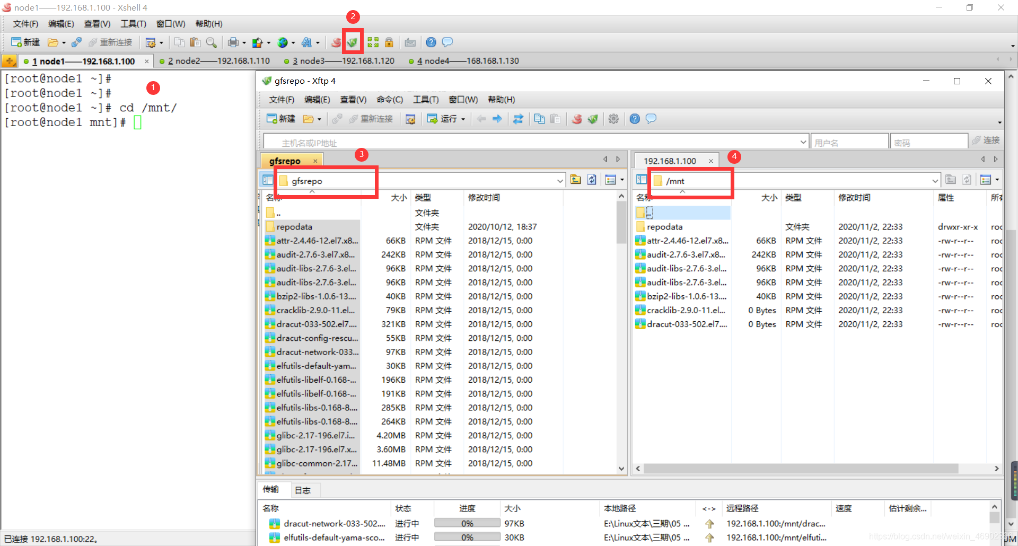The width and height of the screenshot is (1018, 546).
Task: Click Xshell disconnect link icon
Action: (76, 42)
